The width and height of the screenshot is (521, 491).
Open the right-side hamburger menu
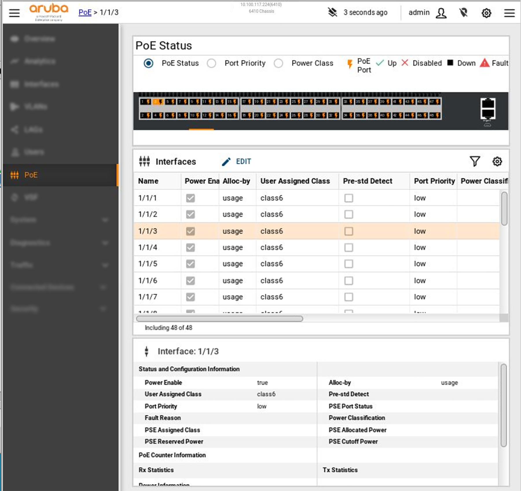click(x=509, y=13)
